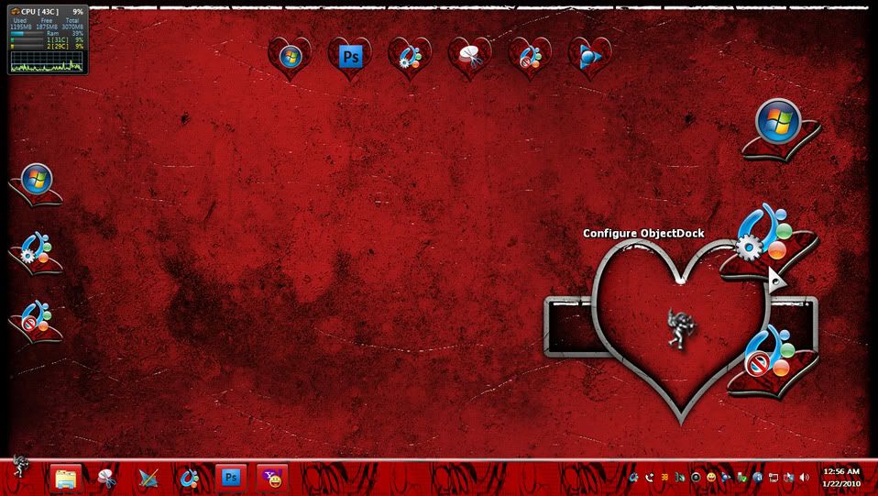Click the cupid Start button on taskbar
The image size is (878, 496).
pyautogui.click(x=21, y=467)
